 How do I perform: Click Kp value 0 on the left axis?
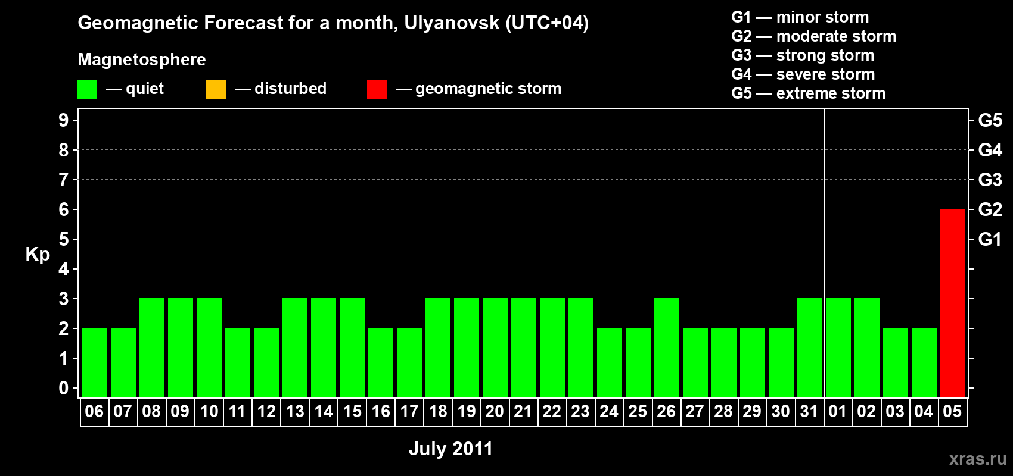(x=64, y=388)
